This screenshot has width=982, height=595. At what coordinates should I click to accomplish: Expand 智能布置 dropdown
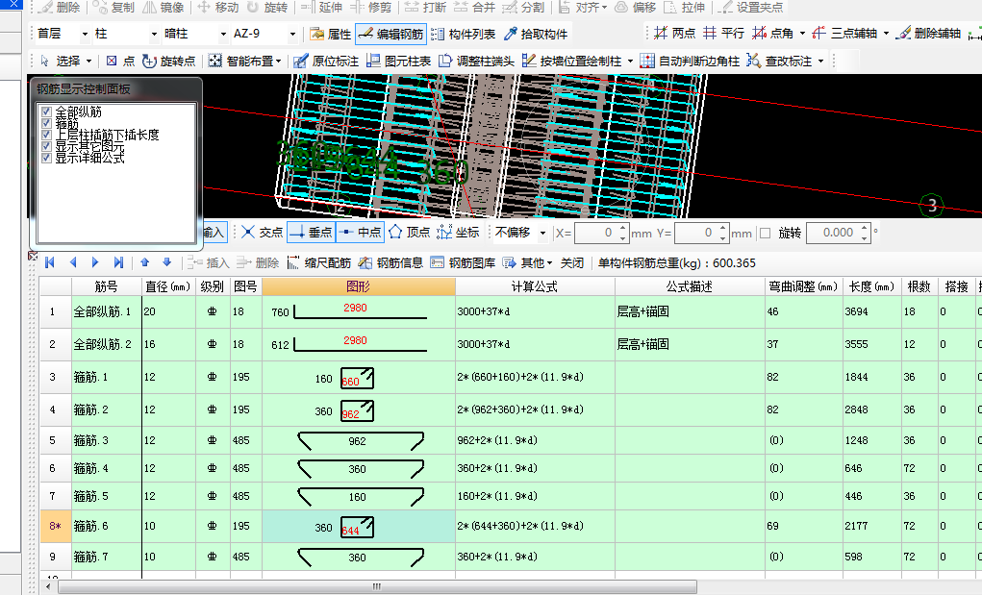coord(279,62)
